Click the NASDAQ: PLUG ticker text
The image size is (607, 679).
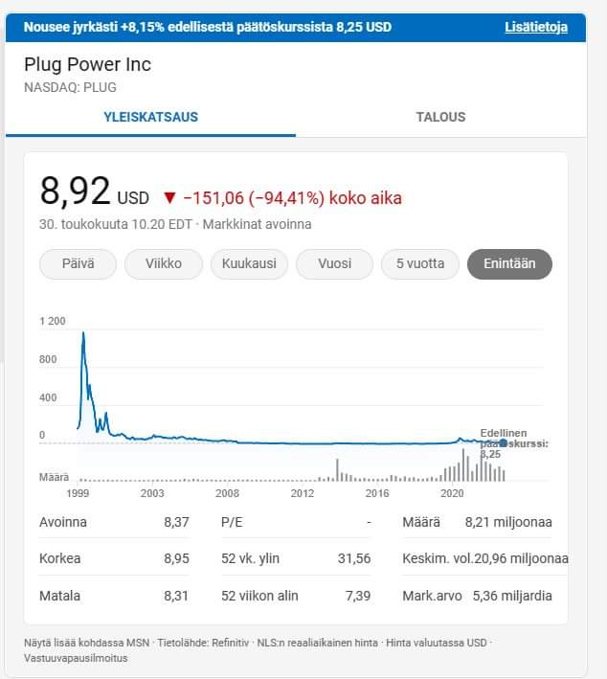point(70,87)
